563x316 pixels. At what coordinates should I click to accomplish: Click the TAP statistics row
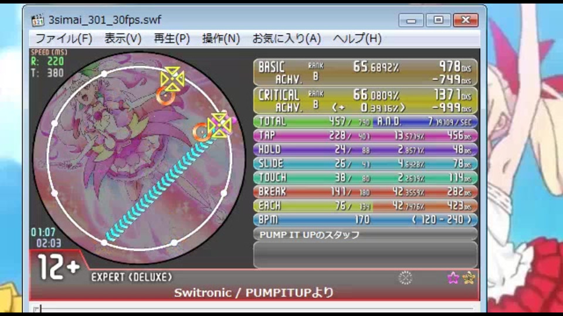pyautogui.click(x=365, y=135)
